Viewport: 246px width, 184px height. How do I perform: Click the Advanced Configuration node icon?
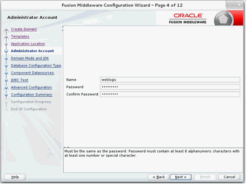tap(6, 88)
